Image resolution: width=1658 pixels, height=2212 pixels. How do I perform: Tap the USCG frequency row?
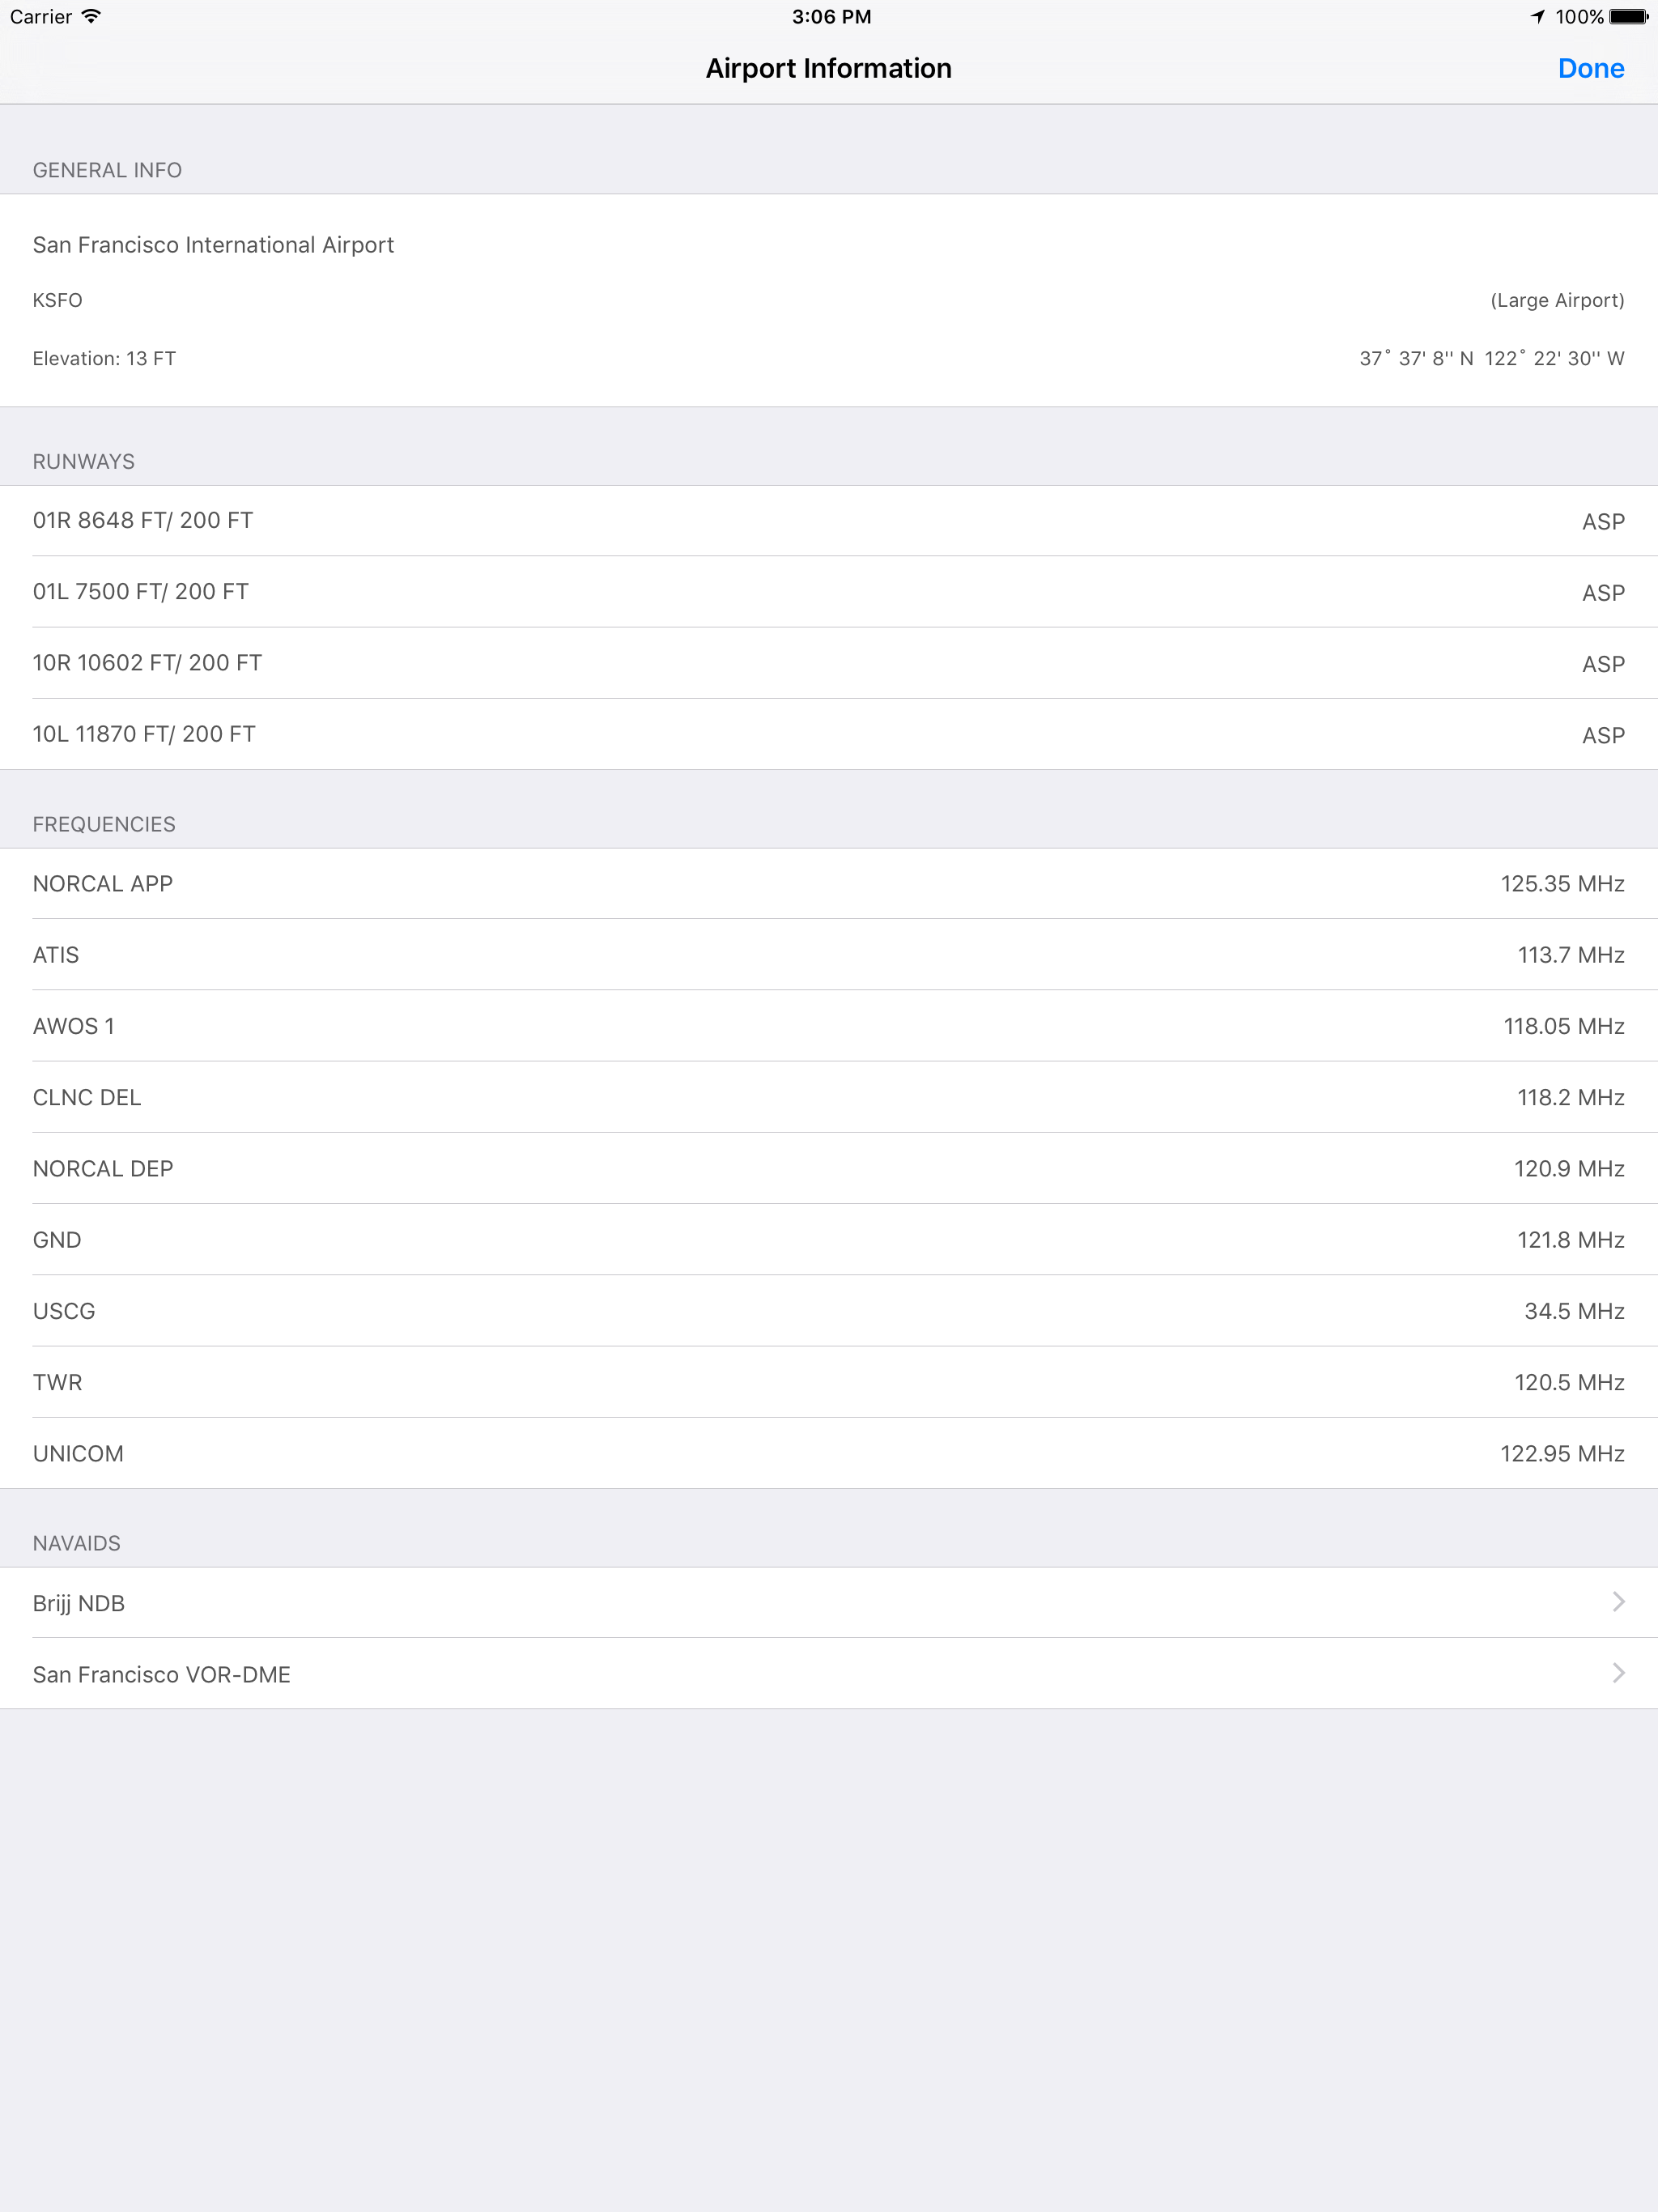coord(828,1311)
